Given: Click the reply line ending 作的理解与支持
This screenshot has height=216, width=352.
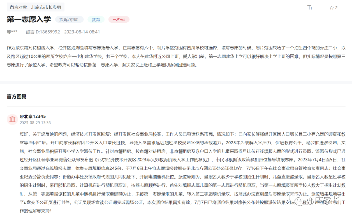Looking at the screenshot, I should pos(36,211).
